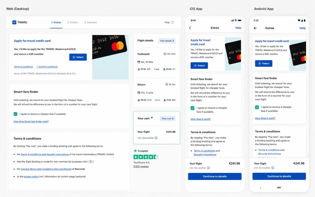Tap Security instructions link in iOS app
The height and width of the screenshot is (197, 315).
coord(205,155)
